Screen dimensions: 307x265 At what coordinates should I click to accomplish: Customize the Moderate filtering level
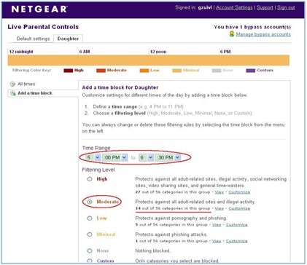point(239,208)
